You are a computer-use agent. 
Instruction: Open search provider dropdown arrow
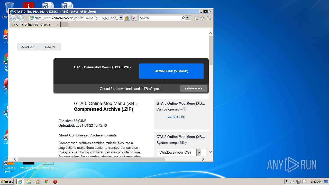pos(187,18)
